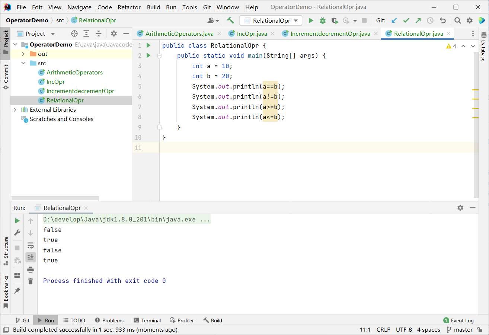Open the Event Log
This screenshot has height=335, width=489.
[458, 320]
